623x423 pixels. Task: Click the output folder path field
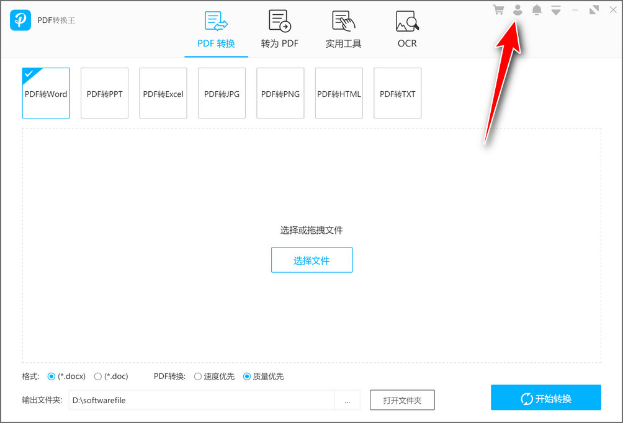tap(202, 401)
